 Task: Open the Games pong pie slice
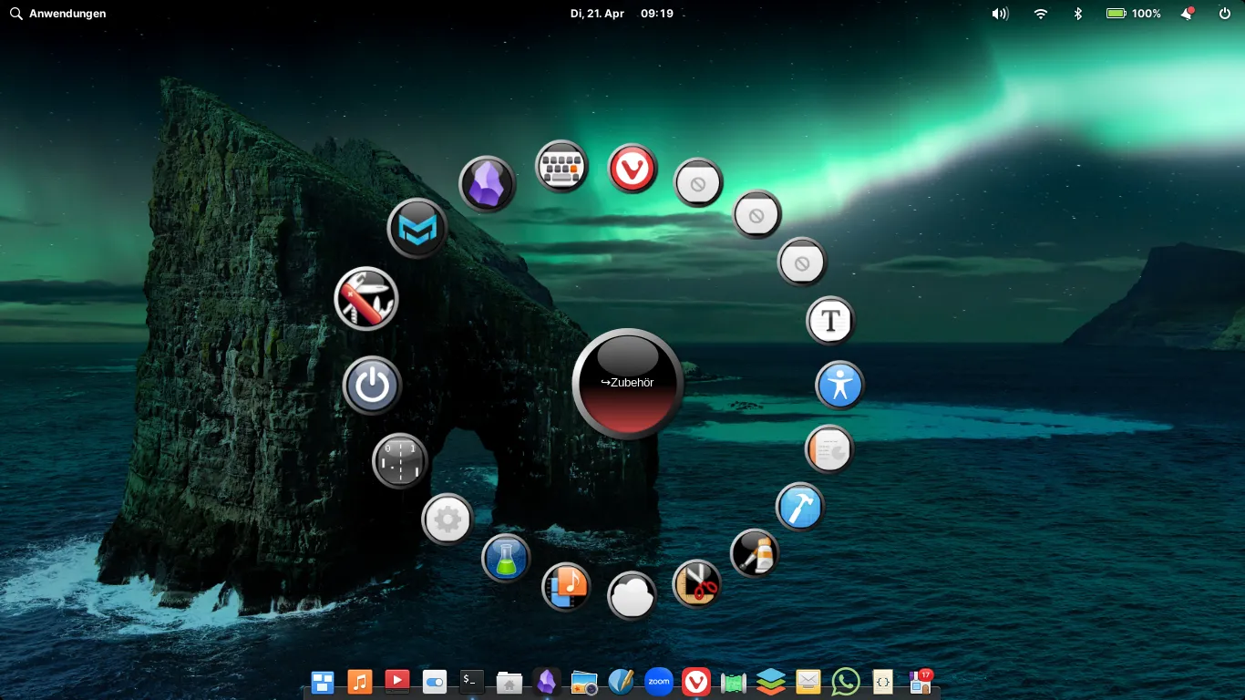coord(400,460)
